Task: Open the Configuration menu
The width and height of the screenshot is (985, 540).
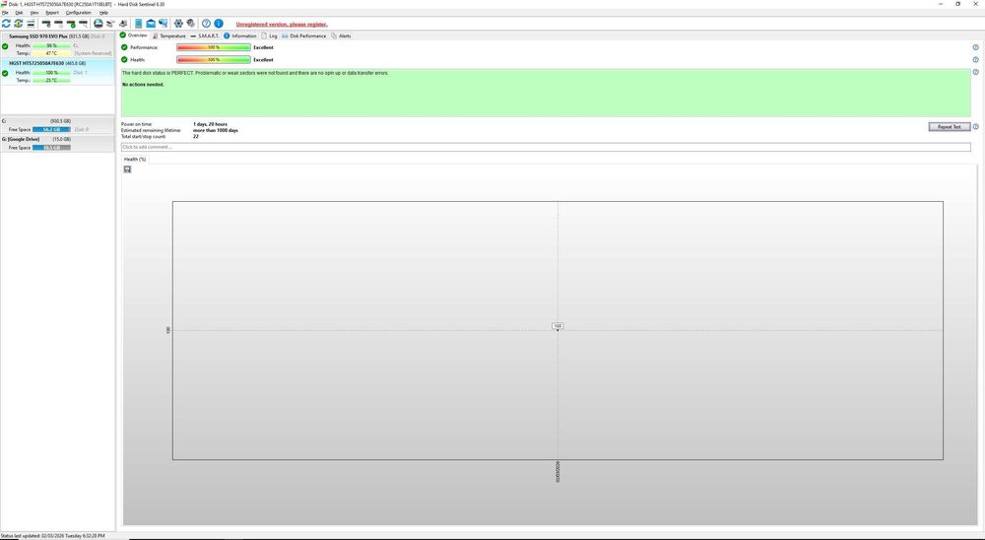Action: tap(79, 13)
